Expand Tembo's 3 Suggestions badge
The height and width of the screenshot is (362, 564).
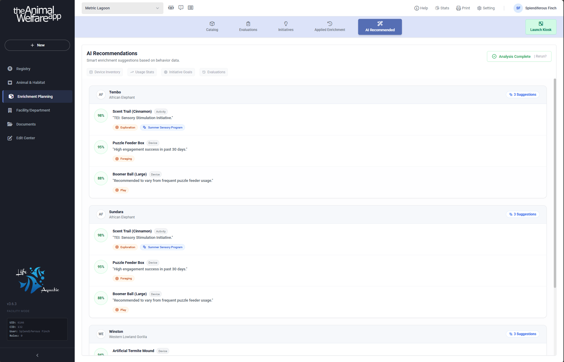tap(523, 95)
